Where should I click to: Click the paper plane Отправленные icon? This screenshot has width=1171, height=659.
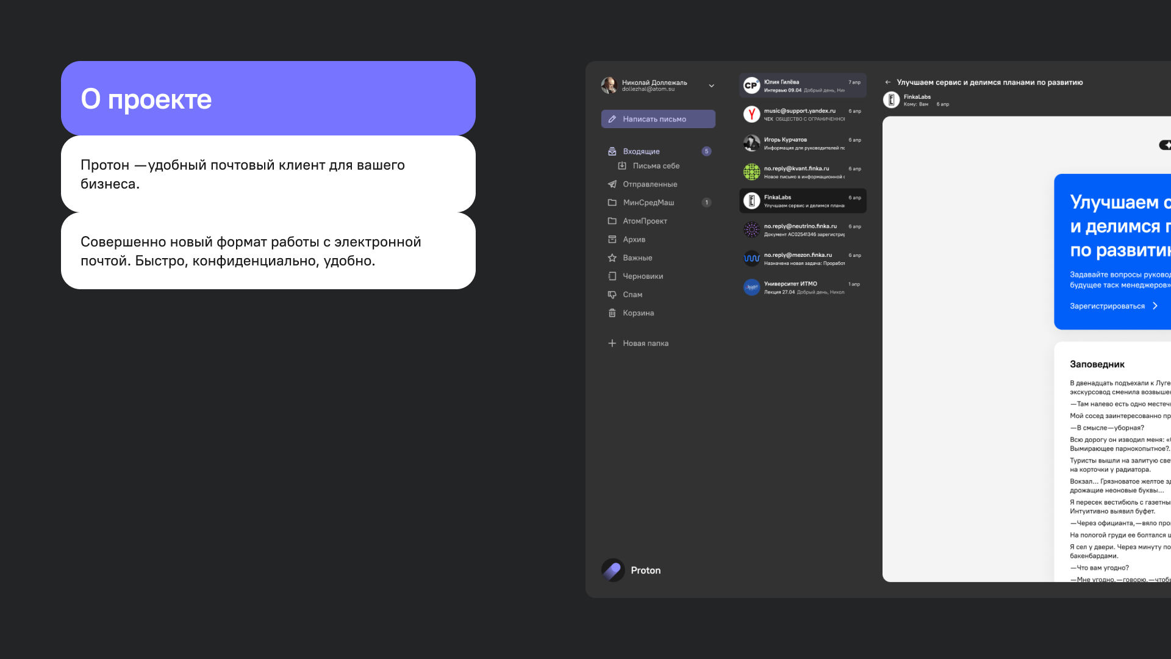[612, 184]
